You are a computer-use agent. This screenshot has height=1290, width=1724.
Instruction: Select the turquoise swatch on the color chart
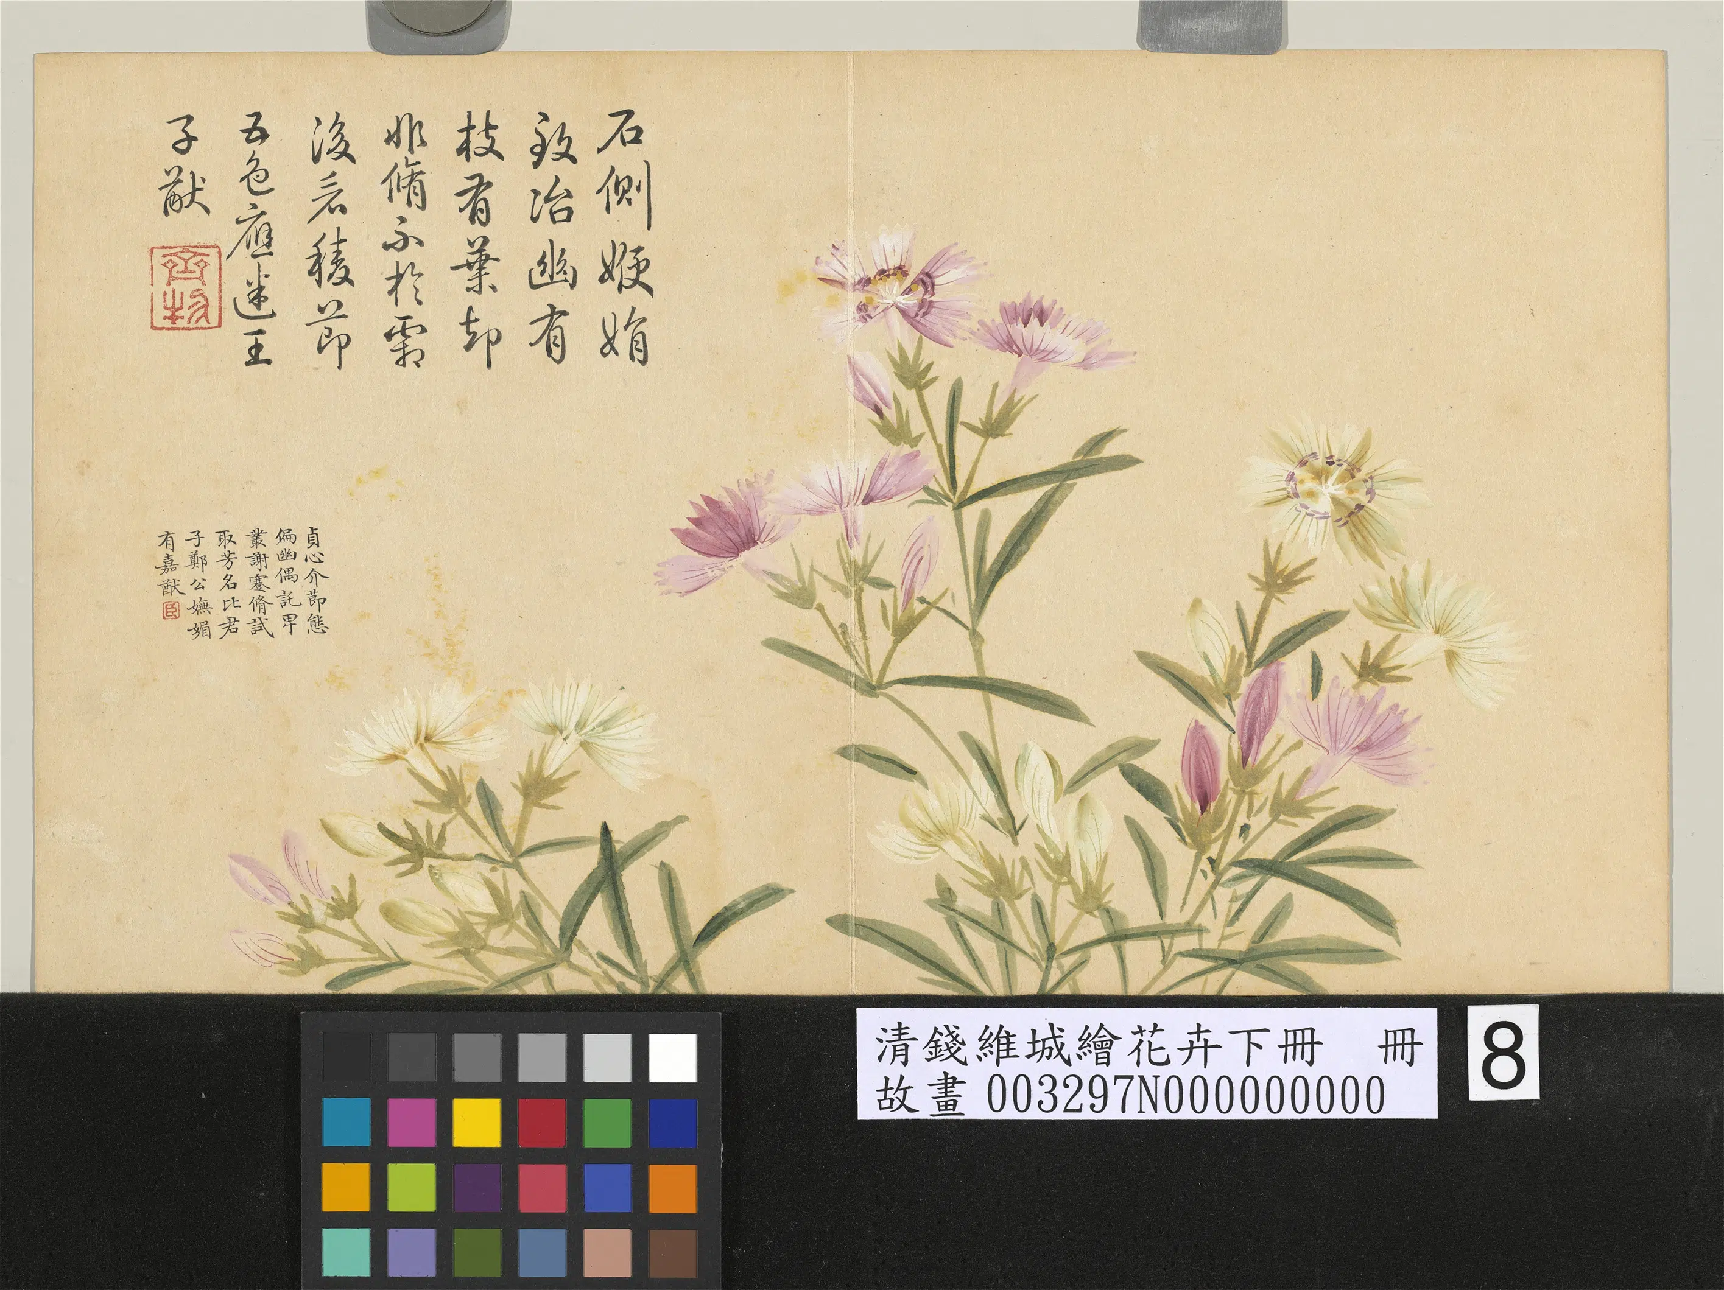tap(347, 1253)
